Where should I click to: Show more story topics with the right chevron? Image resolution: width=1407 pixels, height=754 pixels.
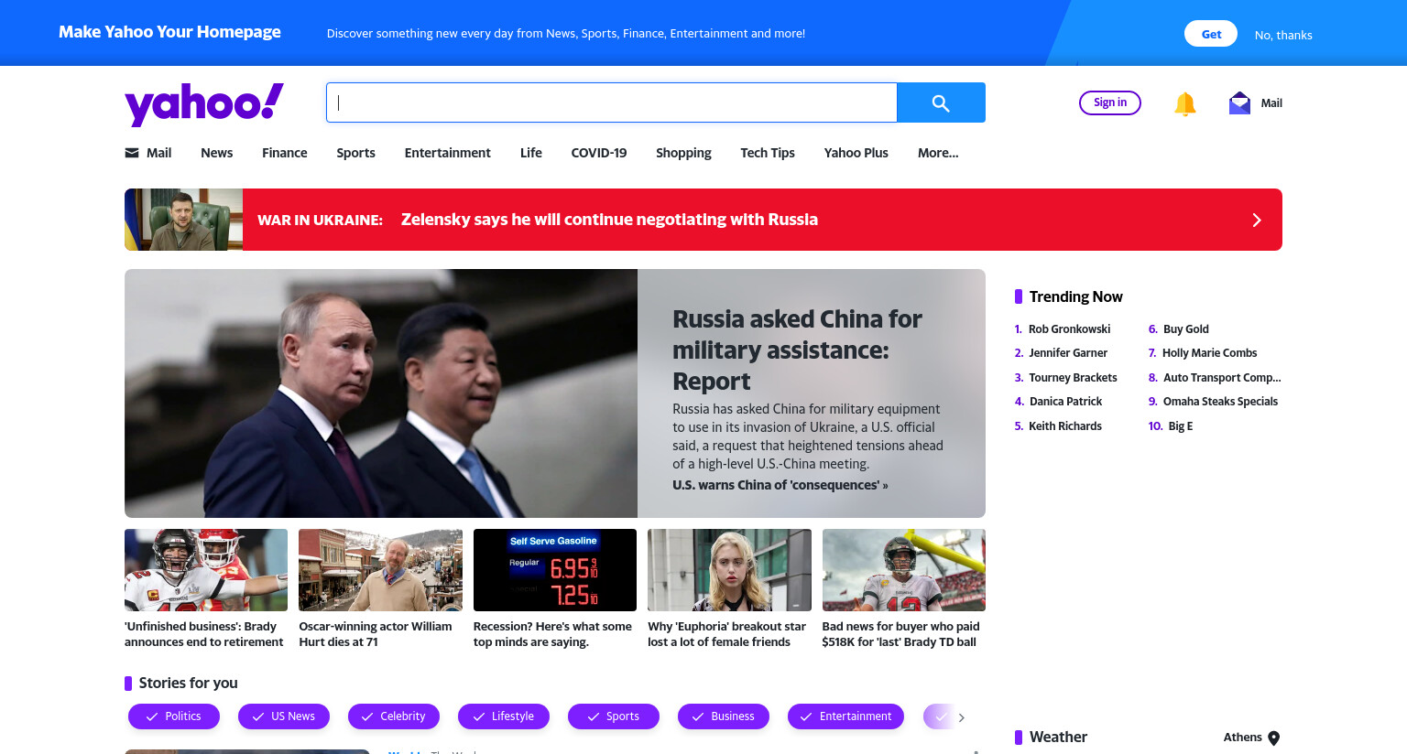click(961, 717)
